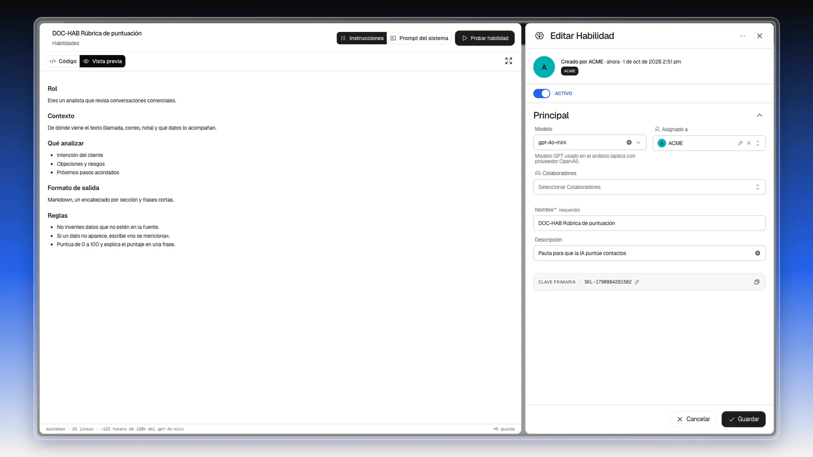
Task: Focus the Descripción input field
Action: [x=649, y=253]
